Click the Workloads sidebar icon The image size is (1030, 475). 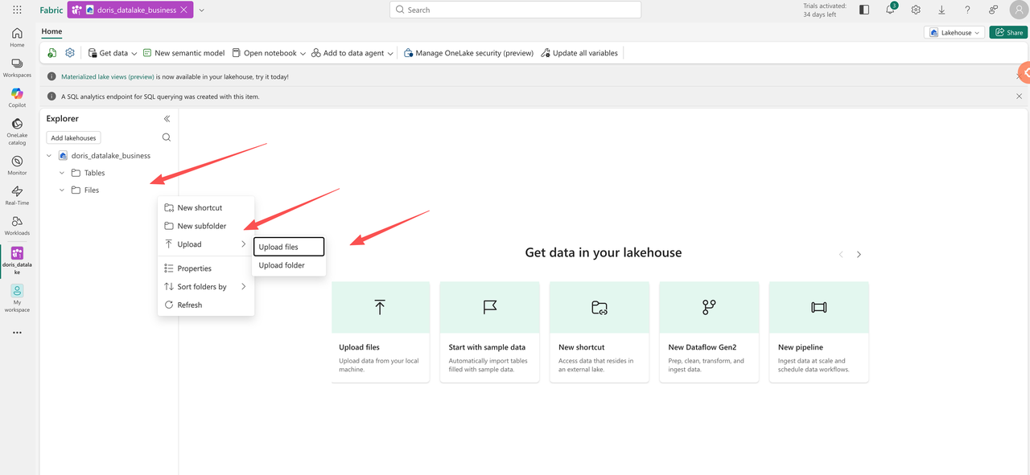[17, 223]
